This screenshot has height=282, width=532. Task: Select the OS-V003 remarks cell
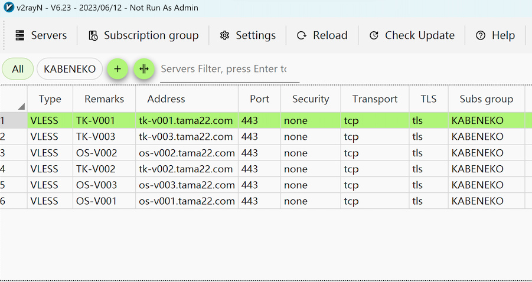104,185
